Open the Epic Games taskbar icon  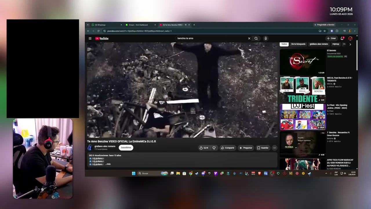(209, 173)
